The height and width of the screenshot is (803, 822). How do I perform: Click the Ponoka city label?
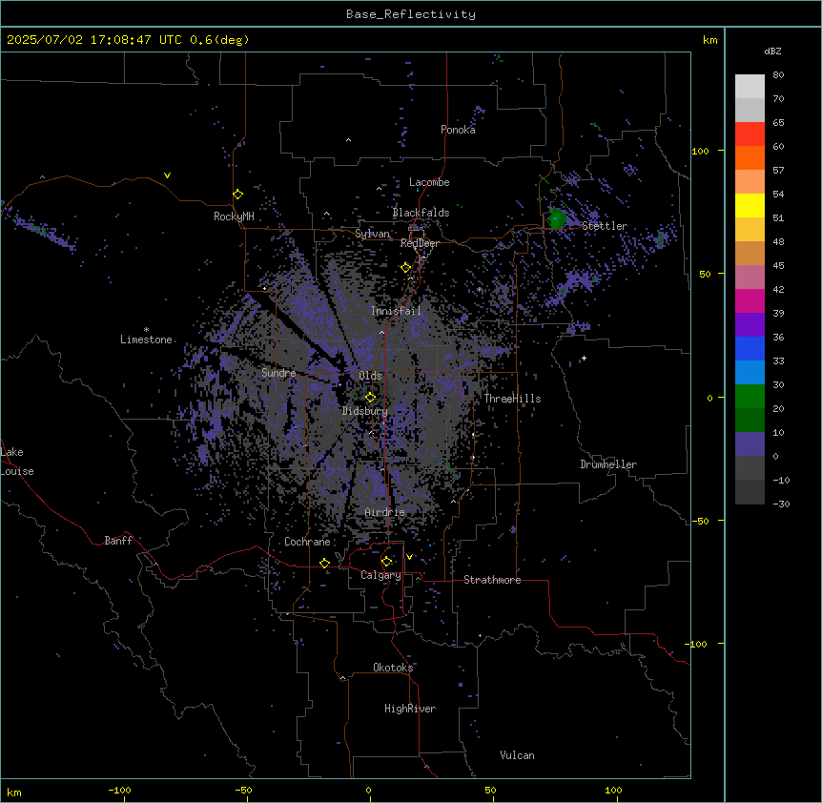(x=458, y=130)
